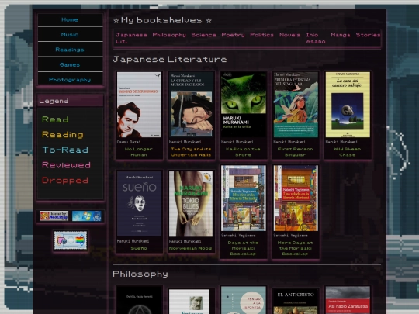Click Wild Sheep Chase title
Image resolution: width=419 pixels, height=314 pixels.
click(347, 152)
